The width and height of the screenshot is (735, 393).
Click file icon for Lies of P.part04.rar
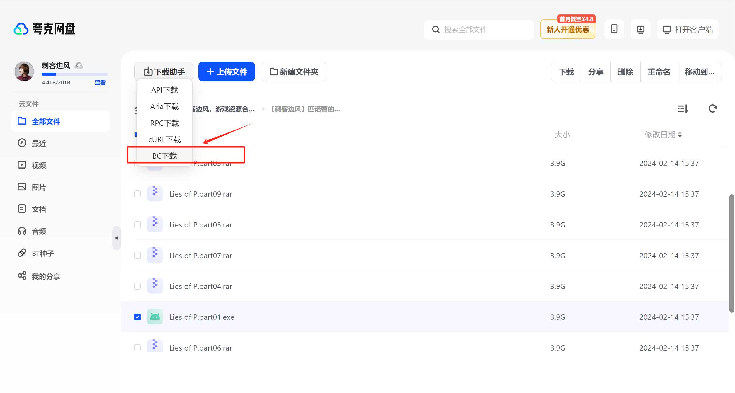[155, 286]
